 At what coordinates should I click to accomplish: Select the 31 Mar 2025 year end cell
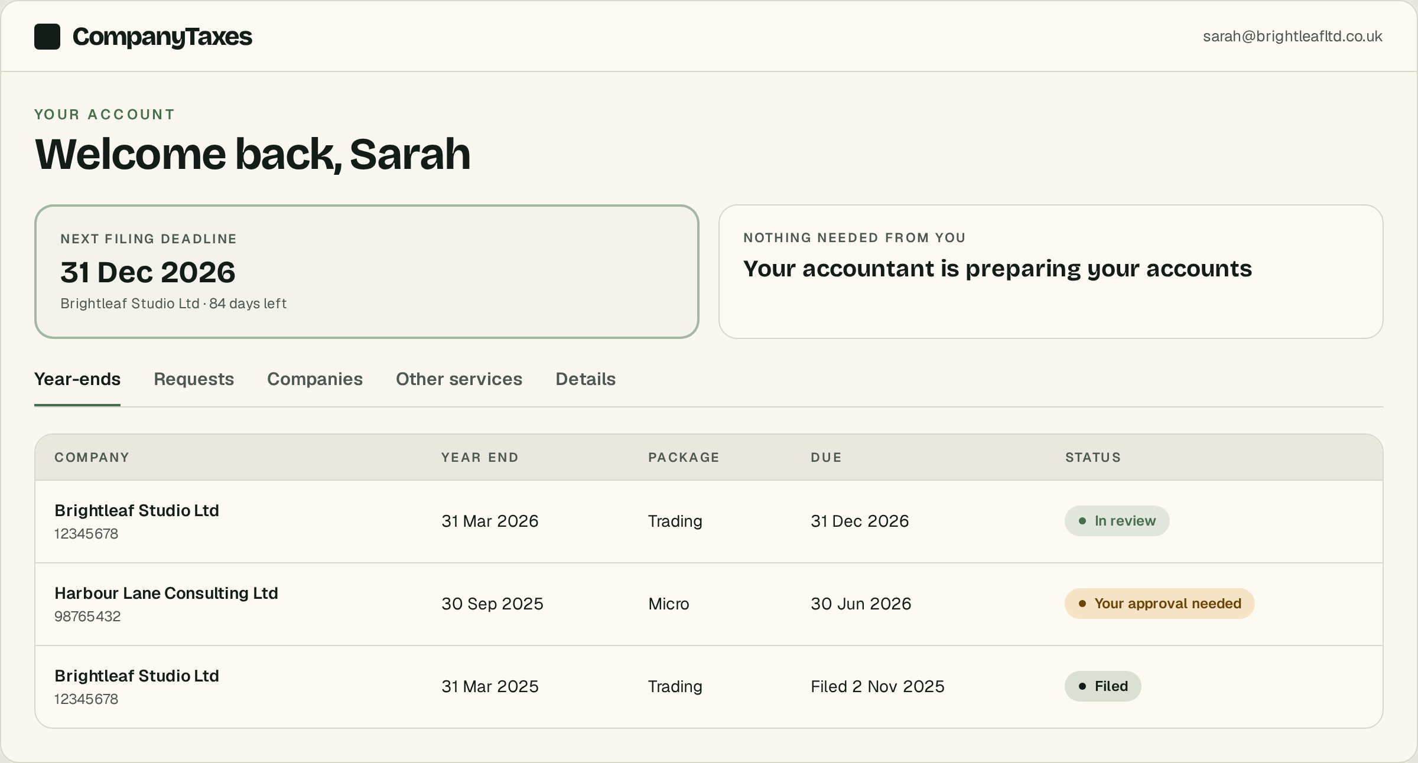coord(490,686)
